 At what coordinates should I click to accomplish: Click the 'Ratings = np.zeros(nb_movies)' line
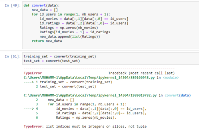pos(69,27)
